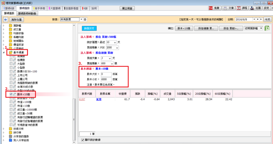273x144 pixels.
Task: Open the 籌碼股即時動態 sub-tab
Action: [x=27, y=13]
